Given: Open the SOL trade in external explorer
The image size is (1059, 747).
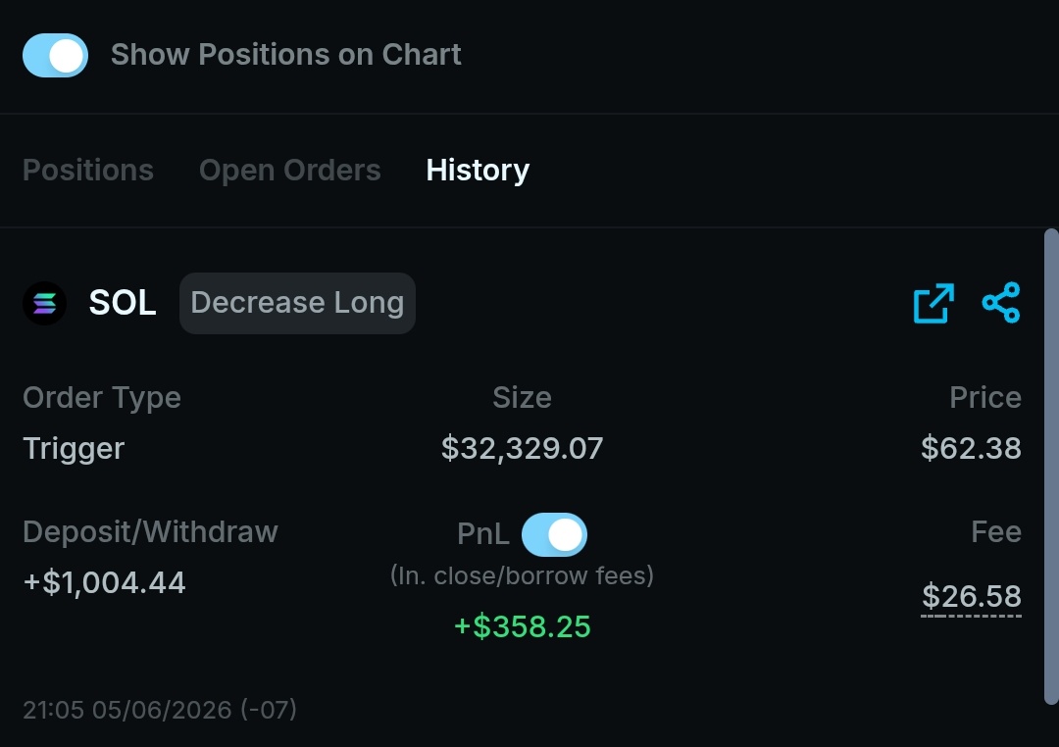Looking at the screenshot, I should coord(933,303).
